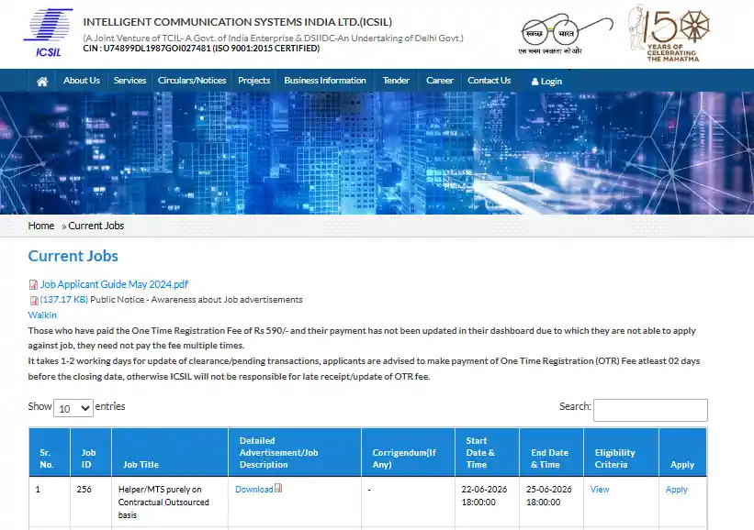This screenshot has width=754, height=530.
Task: Click Public Notice - Awareness about Job advertisements
Action: (x=197, y=300)
